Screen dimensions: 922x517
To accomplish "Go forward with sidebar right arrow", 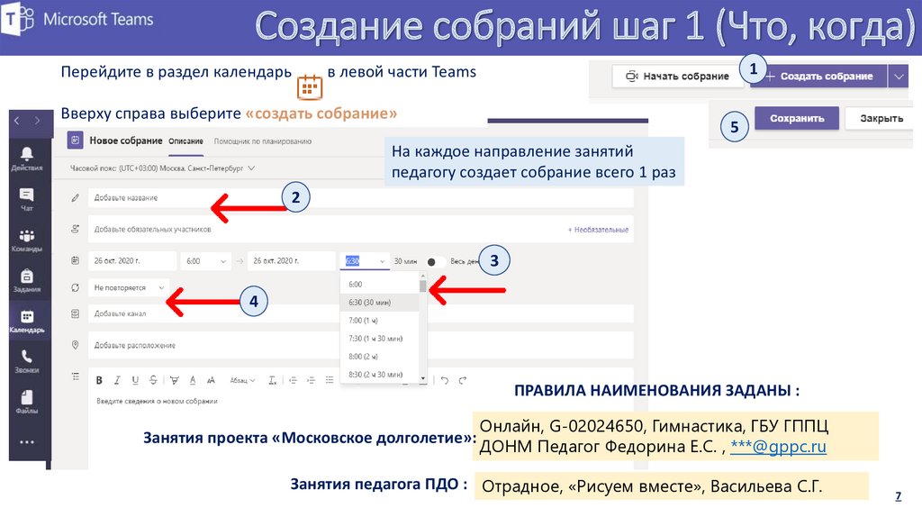I will (37, 121).
